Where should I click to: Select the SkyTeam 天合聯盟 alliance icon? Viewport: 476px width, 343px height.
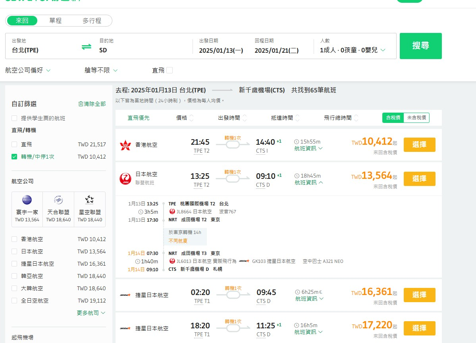pos(58,200)
